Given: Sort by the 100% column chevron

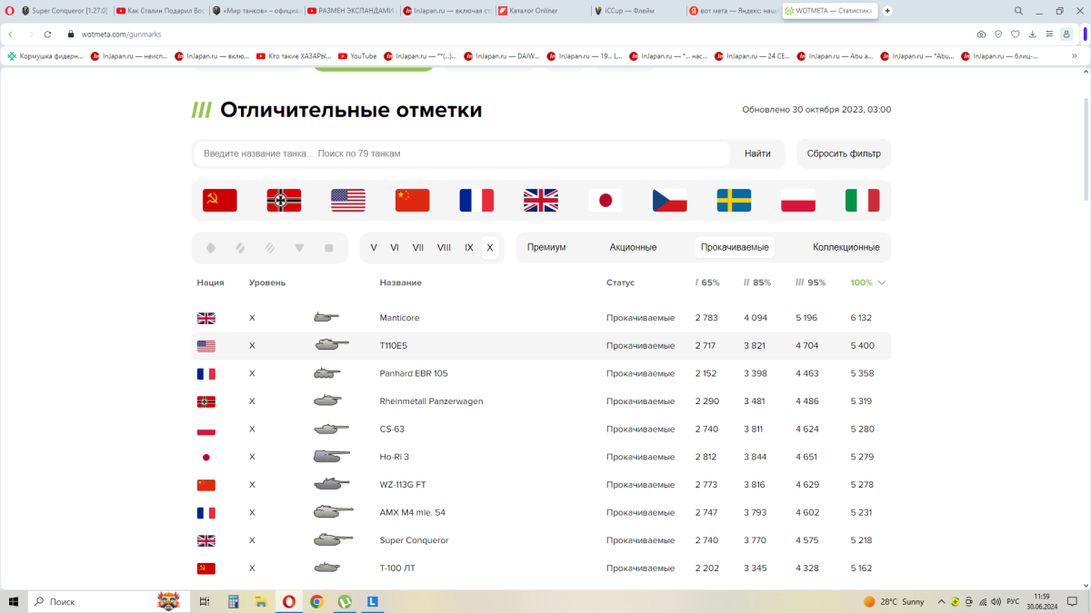Looking at the screenshot, I should (x=882, y=282).
